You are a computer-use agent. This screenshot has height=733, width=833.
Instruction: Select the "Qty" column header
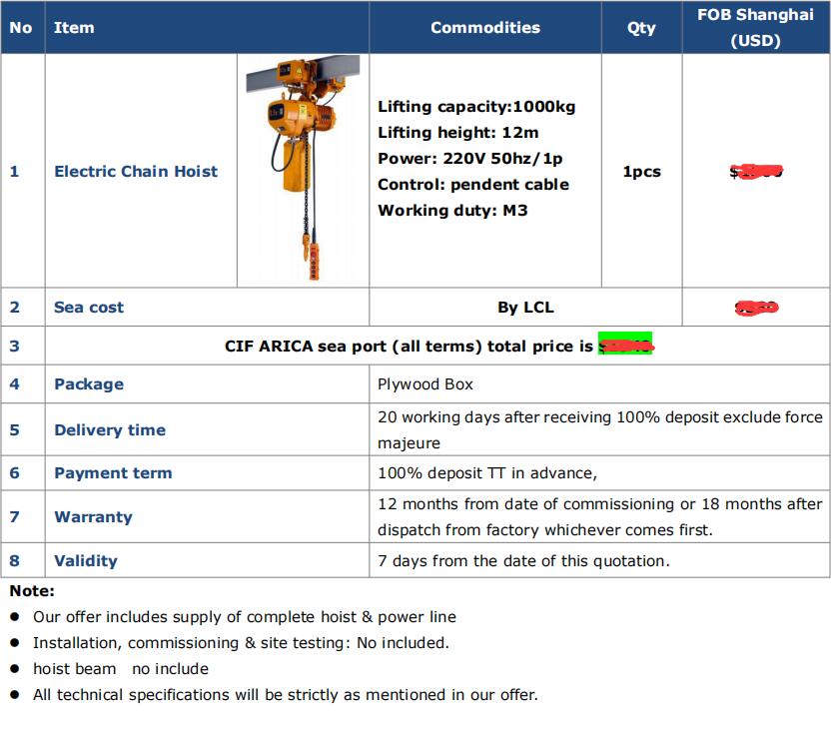tap(641, 28)
